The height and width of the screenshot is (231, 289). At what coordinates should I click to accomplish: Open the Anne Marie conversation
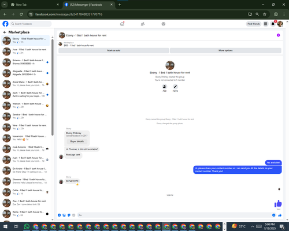tap(25, 84)
